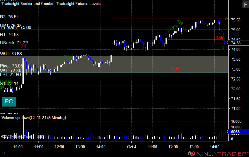Click the VAH: 73.66 level label
249x157 pixels.
click(11, 54)
